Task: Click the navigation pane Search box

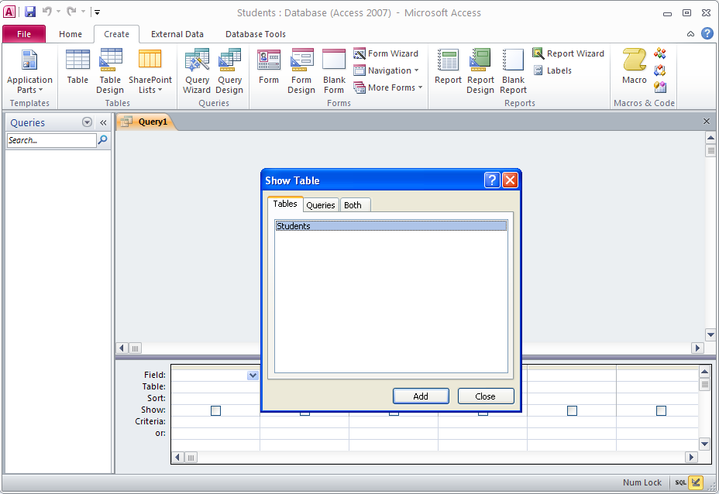Action: point(51,140)
